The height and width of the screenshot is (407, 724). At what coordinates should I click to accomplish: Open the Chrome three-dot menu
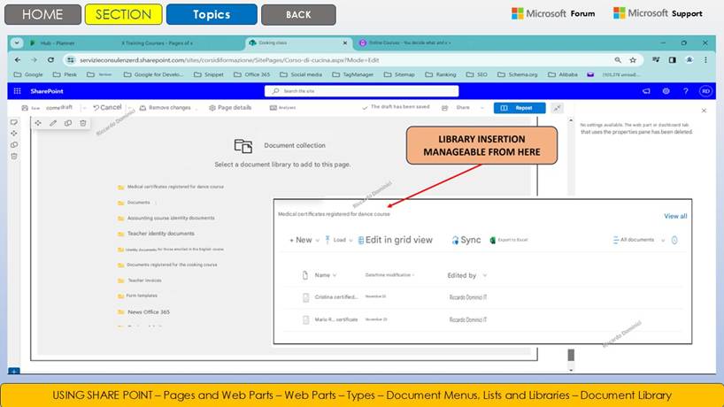coord(705,60)
